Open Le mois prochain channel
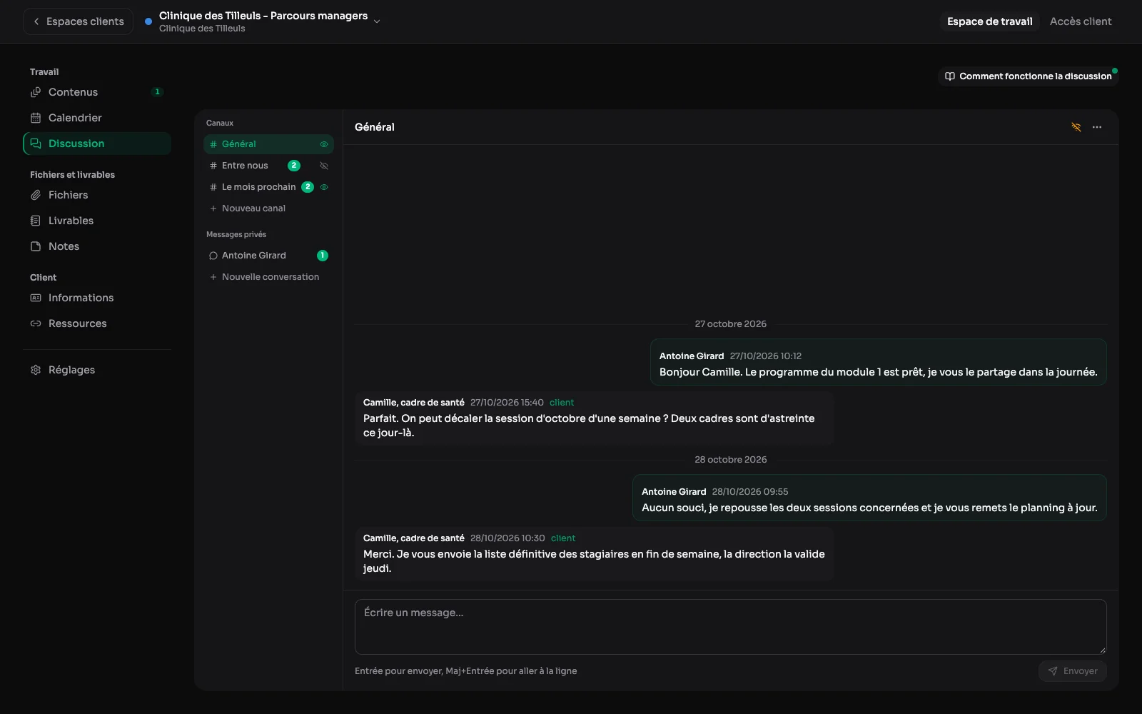 (268, 187)
